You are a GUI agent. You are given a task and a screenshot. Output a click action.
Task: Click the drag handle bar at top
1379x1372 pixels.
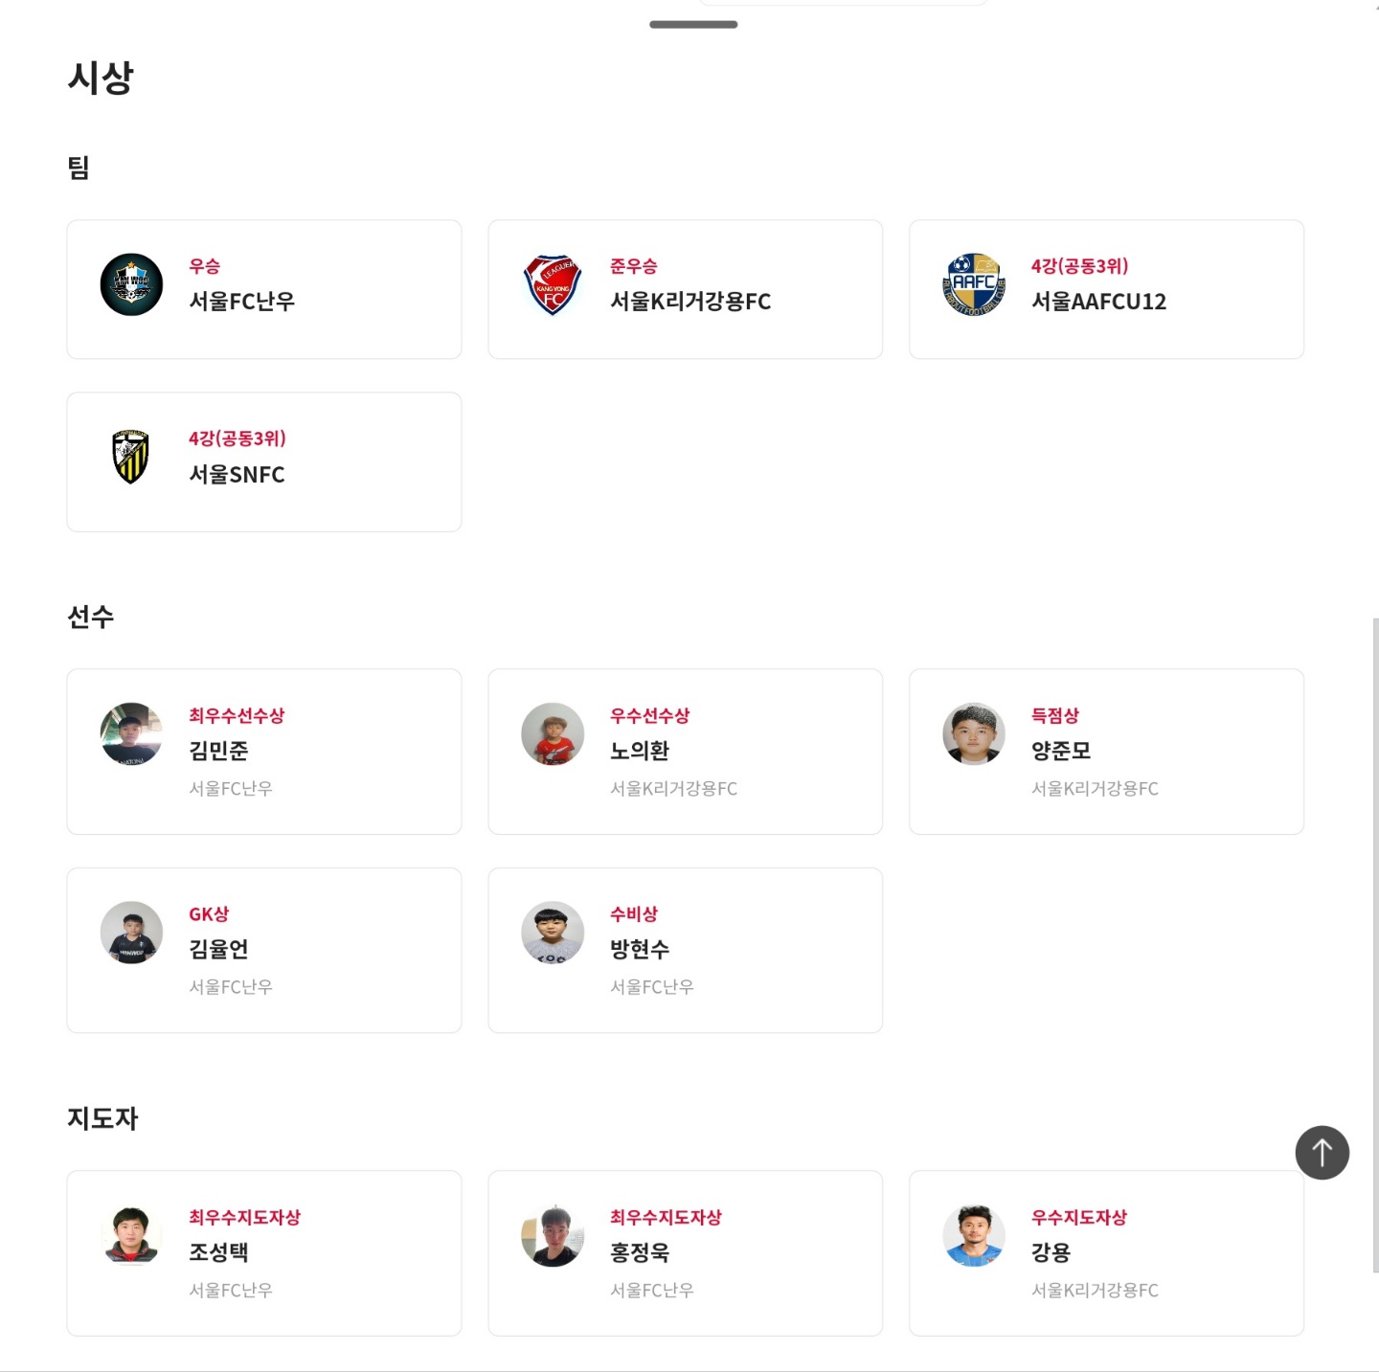coord(693,24)
